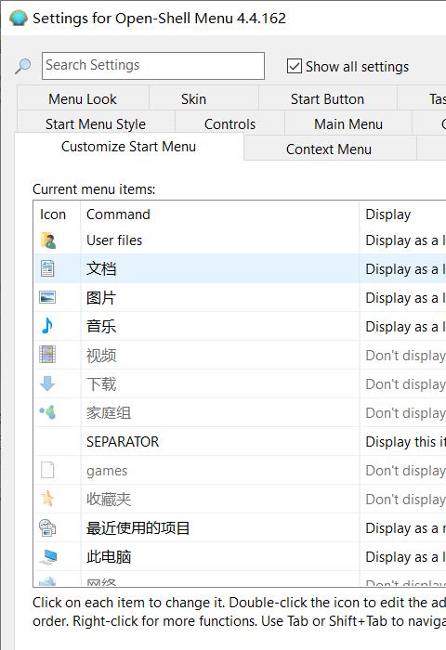Image resolution: width=446 pixels, height=650 pixels.
Task: Select the 文档 command row
Action: point(101,268)
